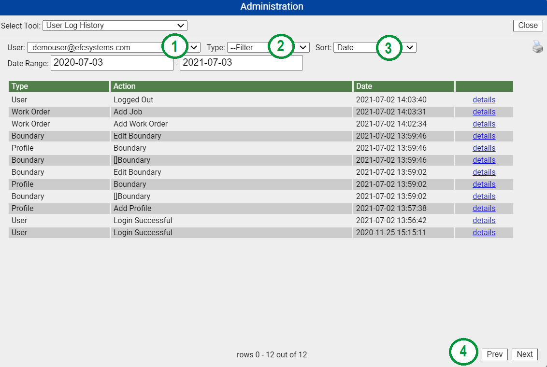547x367 pixels.
Task: Click the Close button
Action: (528, 26)
